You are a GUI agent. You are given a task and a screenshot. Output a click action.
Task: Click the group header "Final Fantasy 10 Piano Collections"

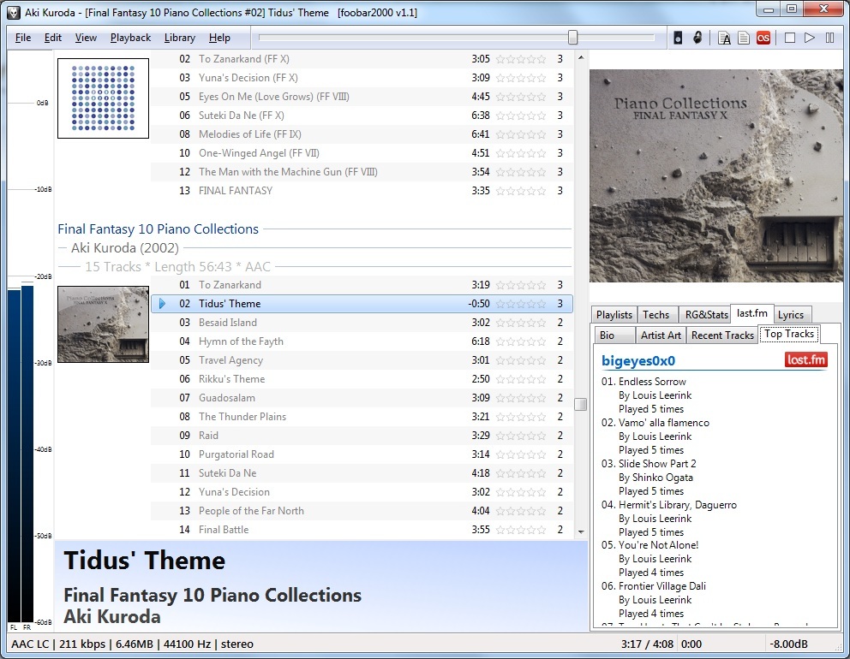[159, 229]
